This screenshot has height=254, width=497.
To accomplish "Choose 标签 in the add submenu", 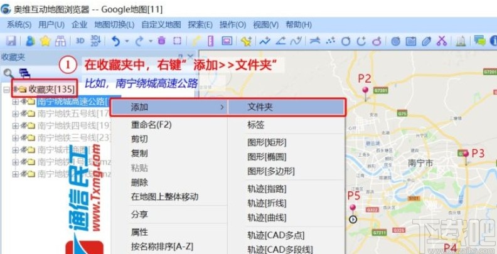I will (256, 125).
